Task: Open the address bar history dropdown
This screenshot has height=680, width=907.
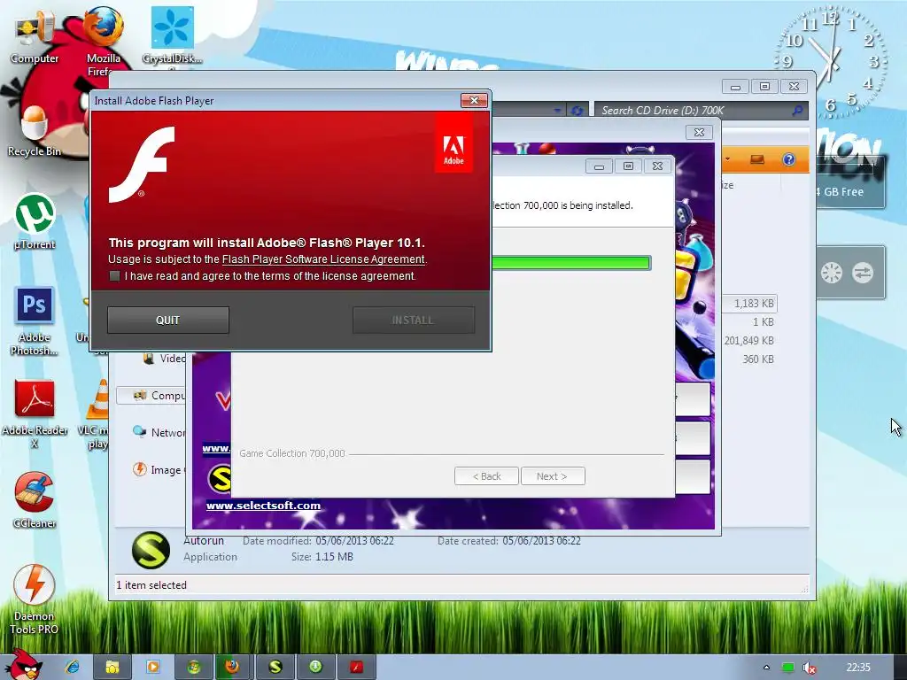Action: (x=557, y=110)
